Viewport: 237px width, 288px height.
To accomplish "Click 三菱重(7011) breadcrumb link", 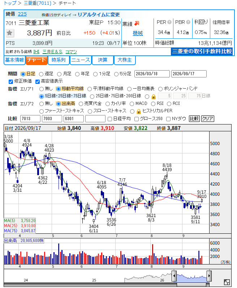I will tap(38, 3).
